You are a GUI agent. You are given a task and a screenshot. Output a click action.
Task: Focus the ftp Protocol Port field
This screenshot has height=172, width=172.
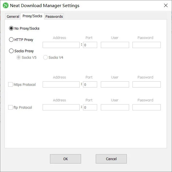click(x=90, y=107)
